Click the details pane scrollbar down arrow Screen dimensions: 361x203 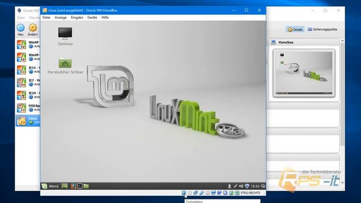coord(342,183)
